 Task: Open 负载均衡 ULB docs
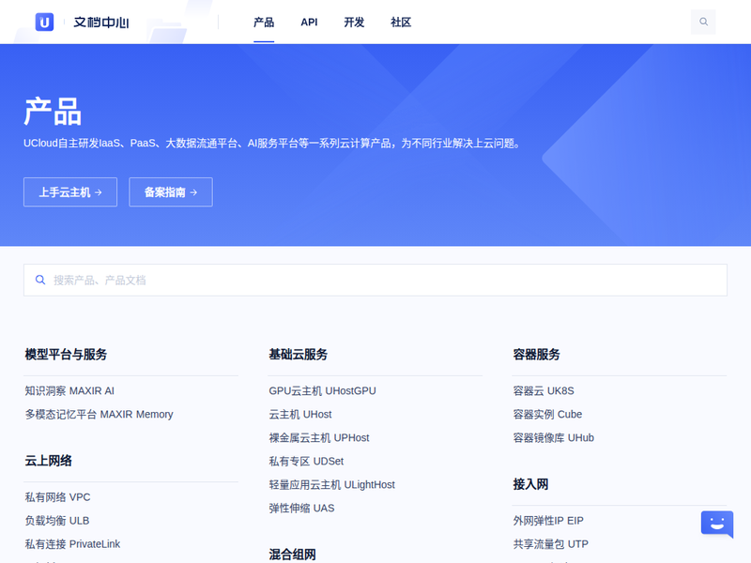[x=57, y=521]
